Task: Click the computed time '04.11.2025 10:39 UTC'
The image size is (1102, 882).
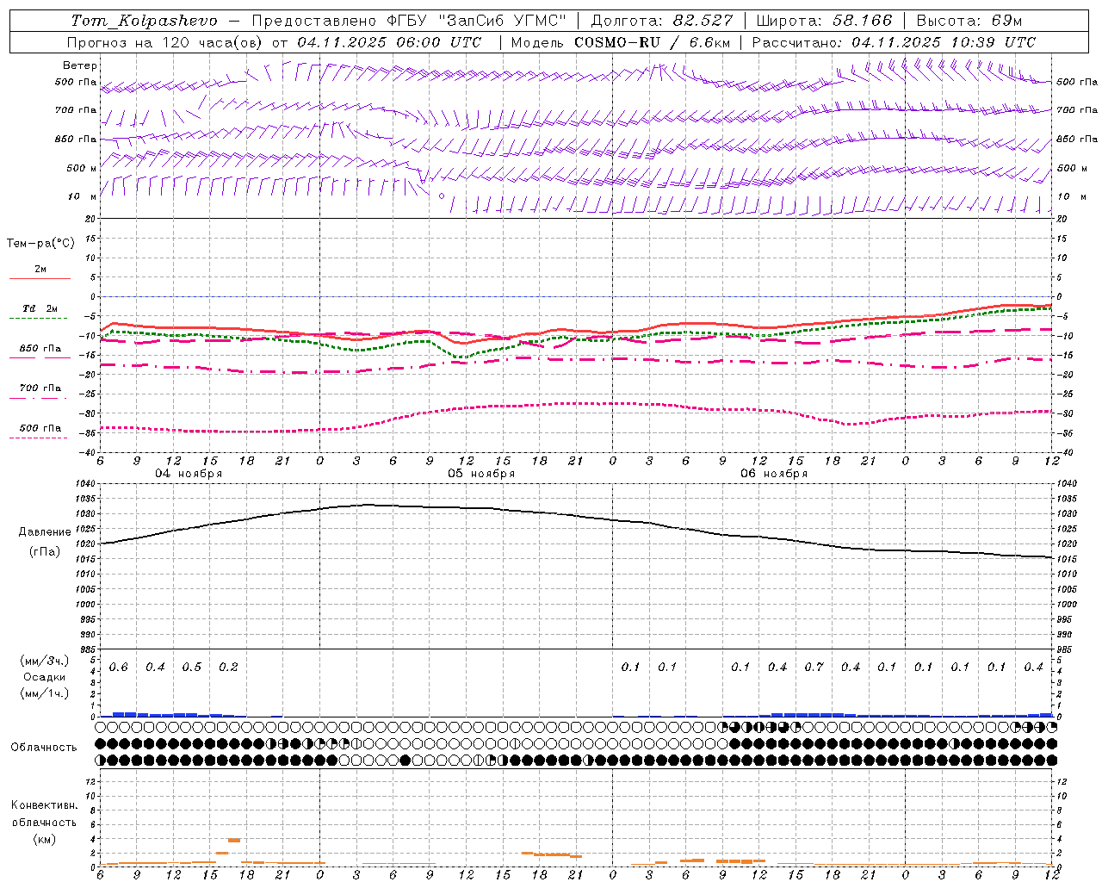Action: (x=944, y=42)
